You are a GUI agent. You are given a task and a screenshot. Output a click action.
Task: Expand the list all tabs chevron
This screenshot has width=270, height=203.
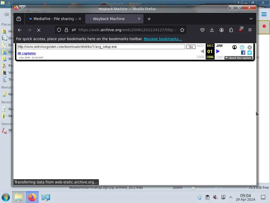(251, 19)
